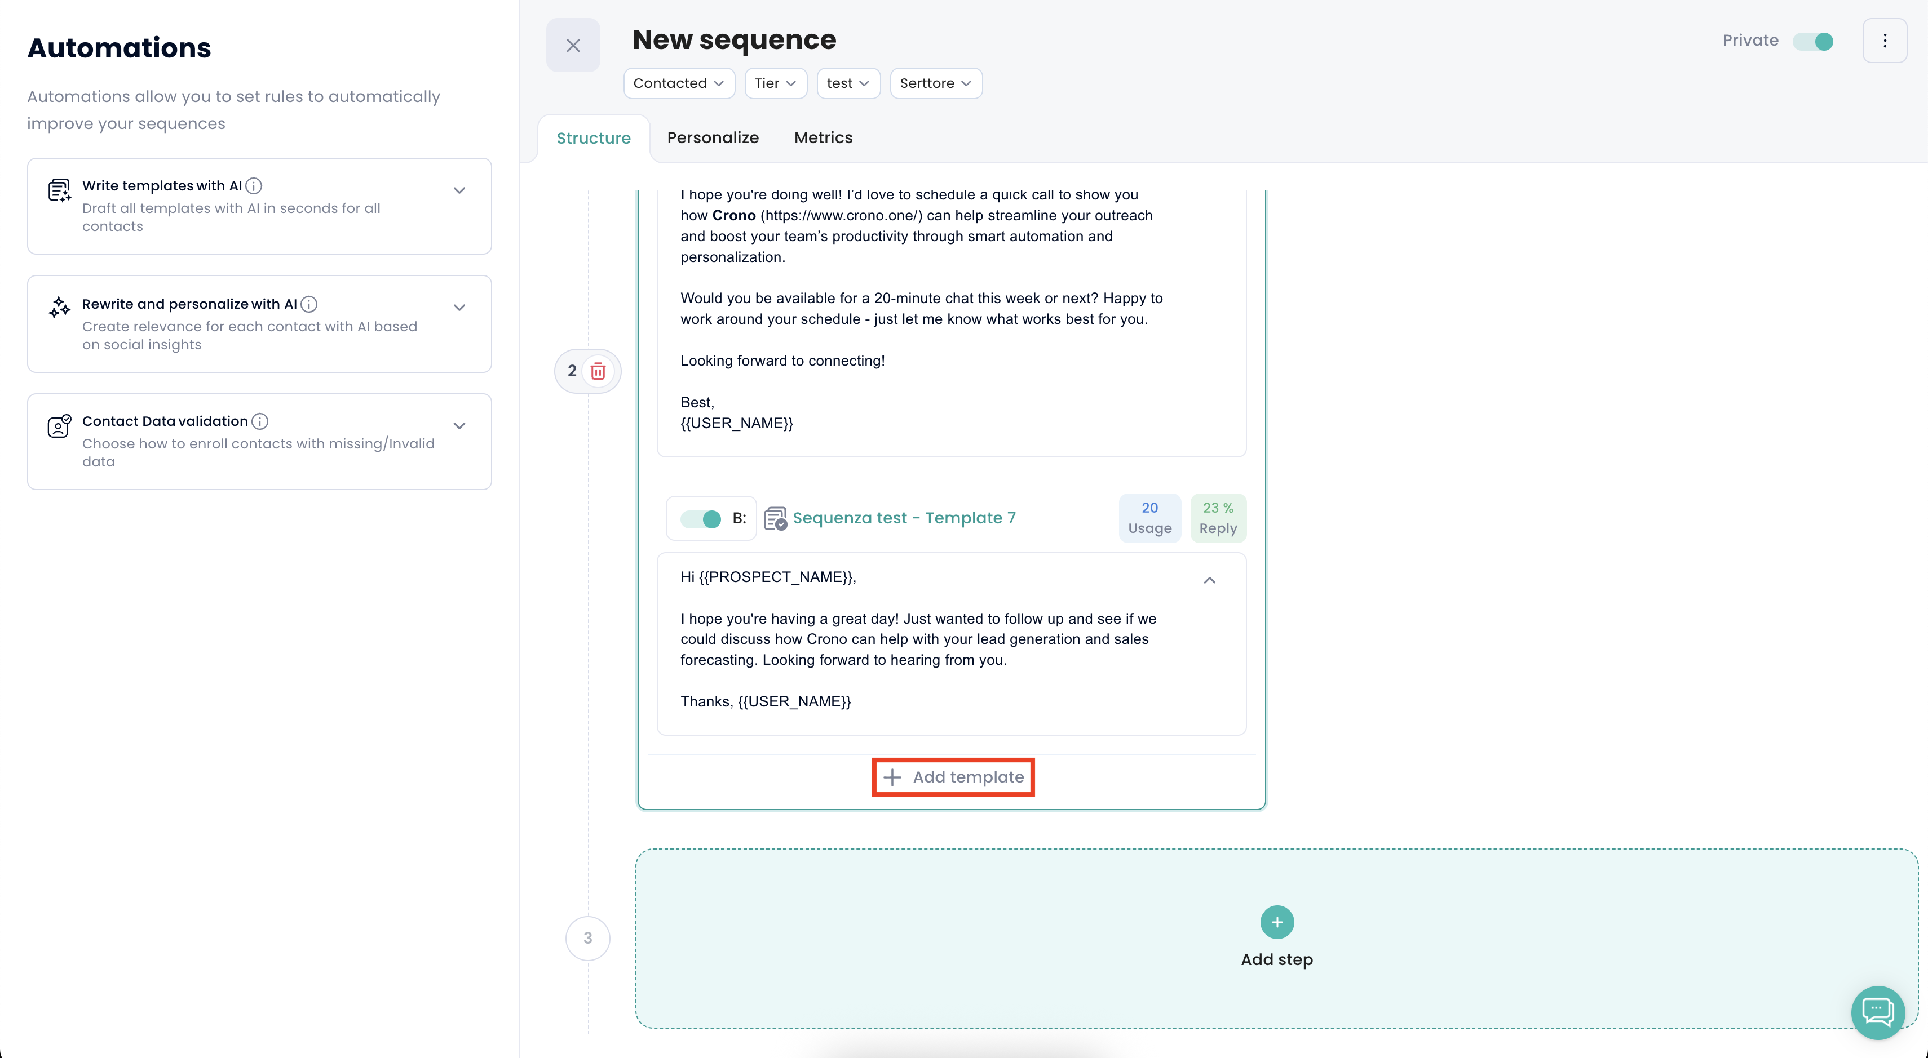Image resolution: width=1928 pixels, height=1058 pixels.
Task: Collapse template B body with chevron
Action: pos(1209,580)
